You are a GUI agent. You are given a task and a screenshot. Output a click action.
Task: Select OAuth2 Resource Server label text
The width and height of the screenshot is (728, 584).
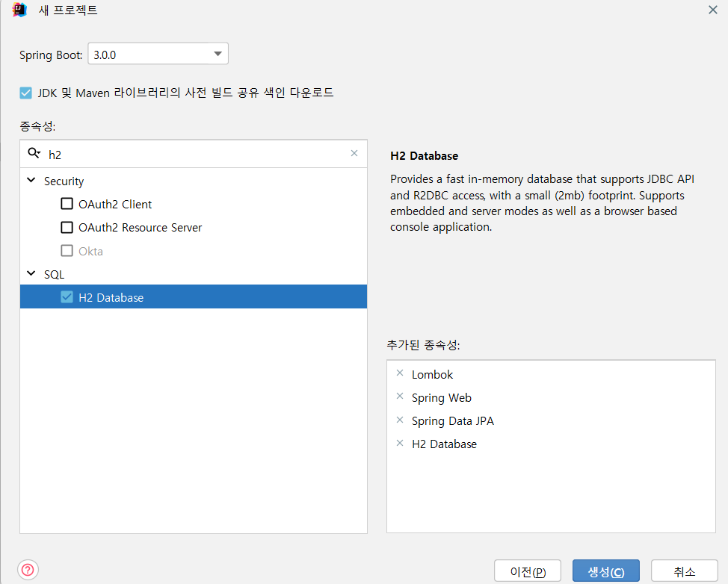[x=141, y=227]
